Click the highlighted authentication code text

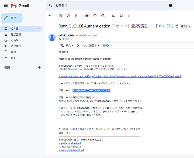(91, 91)
